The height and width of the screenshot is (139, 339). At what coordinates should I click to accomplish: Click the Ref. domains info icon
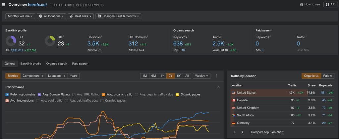(148, 36)
